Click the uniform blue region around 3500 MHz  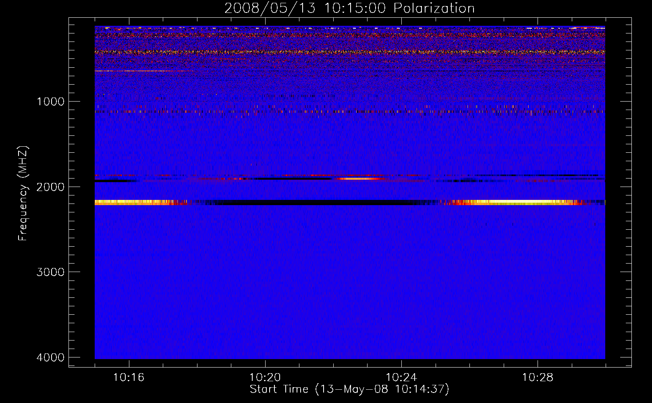click(349, 314)
